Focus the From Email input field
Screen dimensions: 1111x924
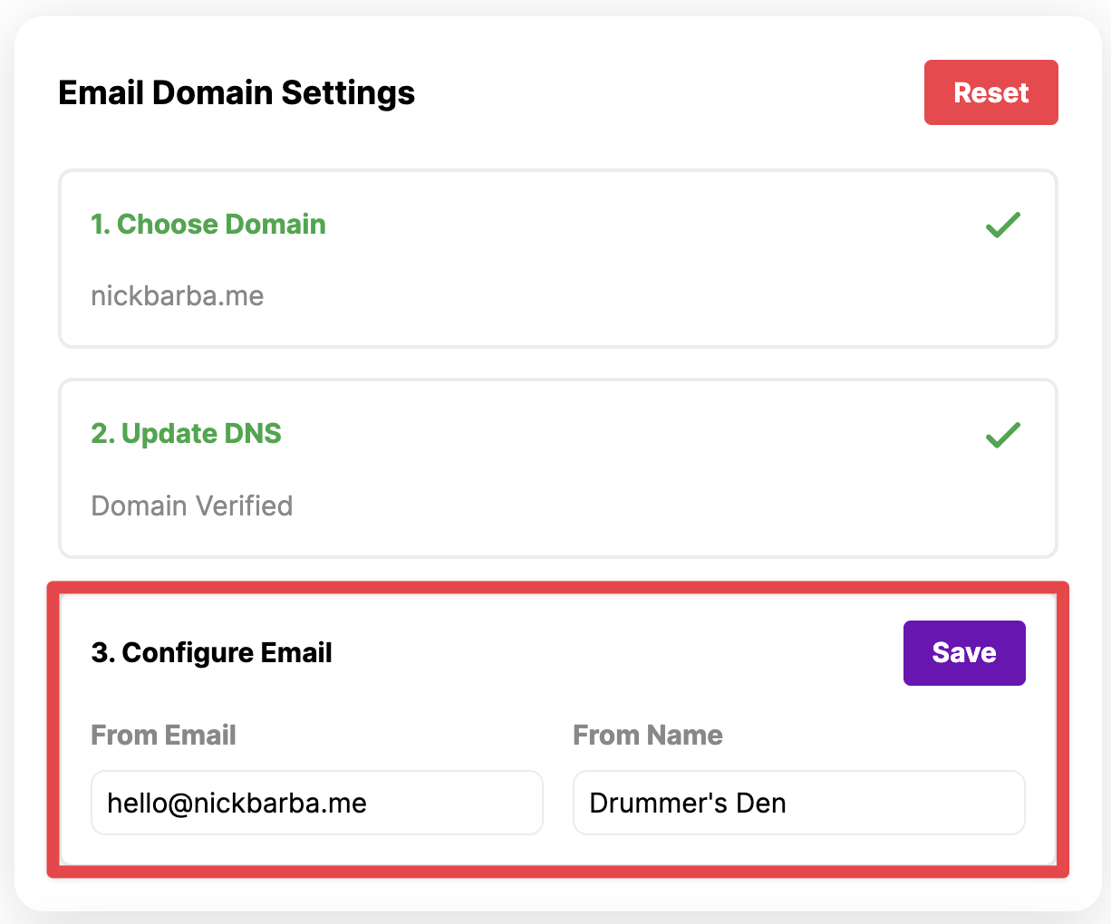point(317,803)
